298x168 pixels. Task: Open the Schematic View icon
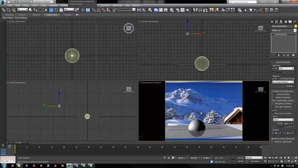166,10
